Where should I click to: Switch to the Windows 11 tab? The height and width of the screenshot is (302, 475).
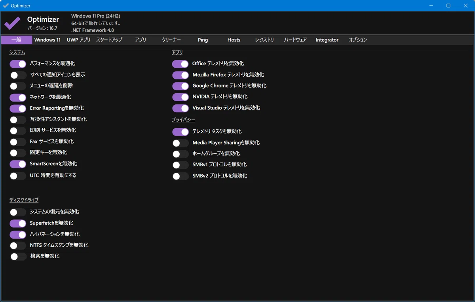tap(47, 40)
